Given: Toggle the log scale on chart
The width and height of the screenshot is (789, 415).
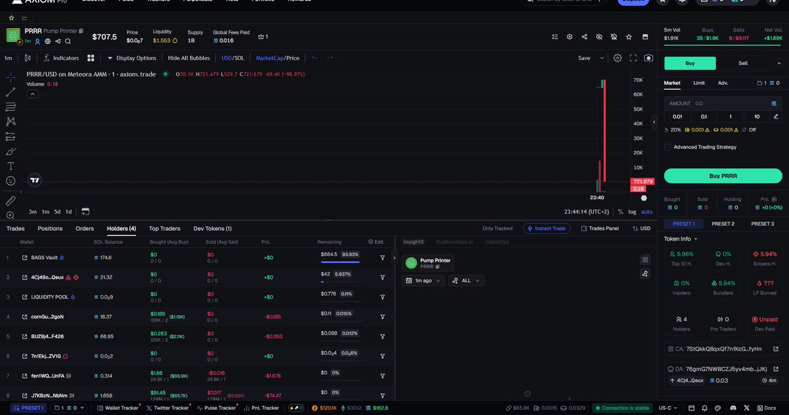Looking at the screenshot, I should coord(633,212).
